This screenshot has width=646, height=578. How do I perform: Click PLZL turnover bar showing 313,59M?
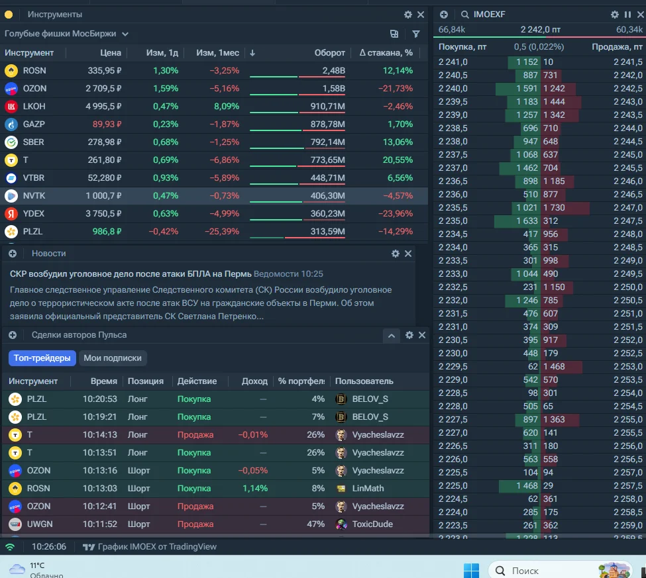(x=297, y=238)
